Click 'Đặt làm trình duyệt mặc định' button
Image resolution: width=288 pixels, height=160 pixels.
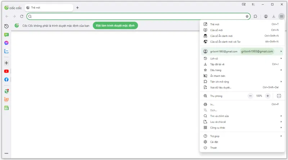(x=115, y=26)
